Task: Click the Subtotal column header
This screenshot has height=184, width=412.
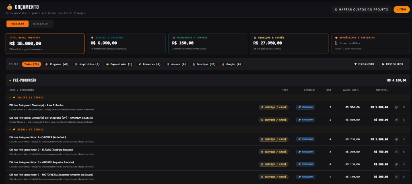Action: pyautogui.click(x=382, y=90)
